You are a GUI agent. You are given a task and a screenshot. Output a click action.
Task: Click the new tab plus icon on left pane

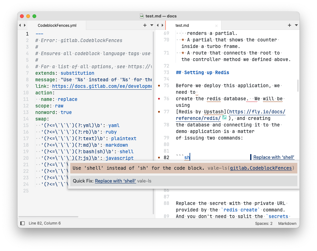[x=145, y=25]
